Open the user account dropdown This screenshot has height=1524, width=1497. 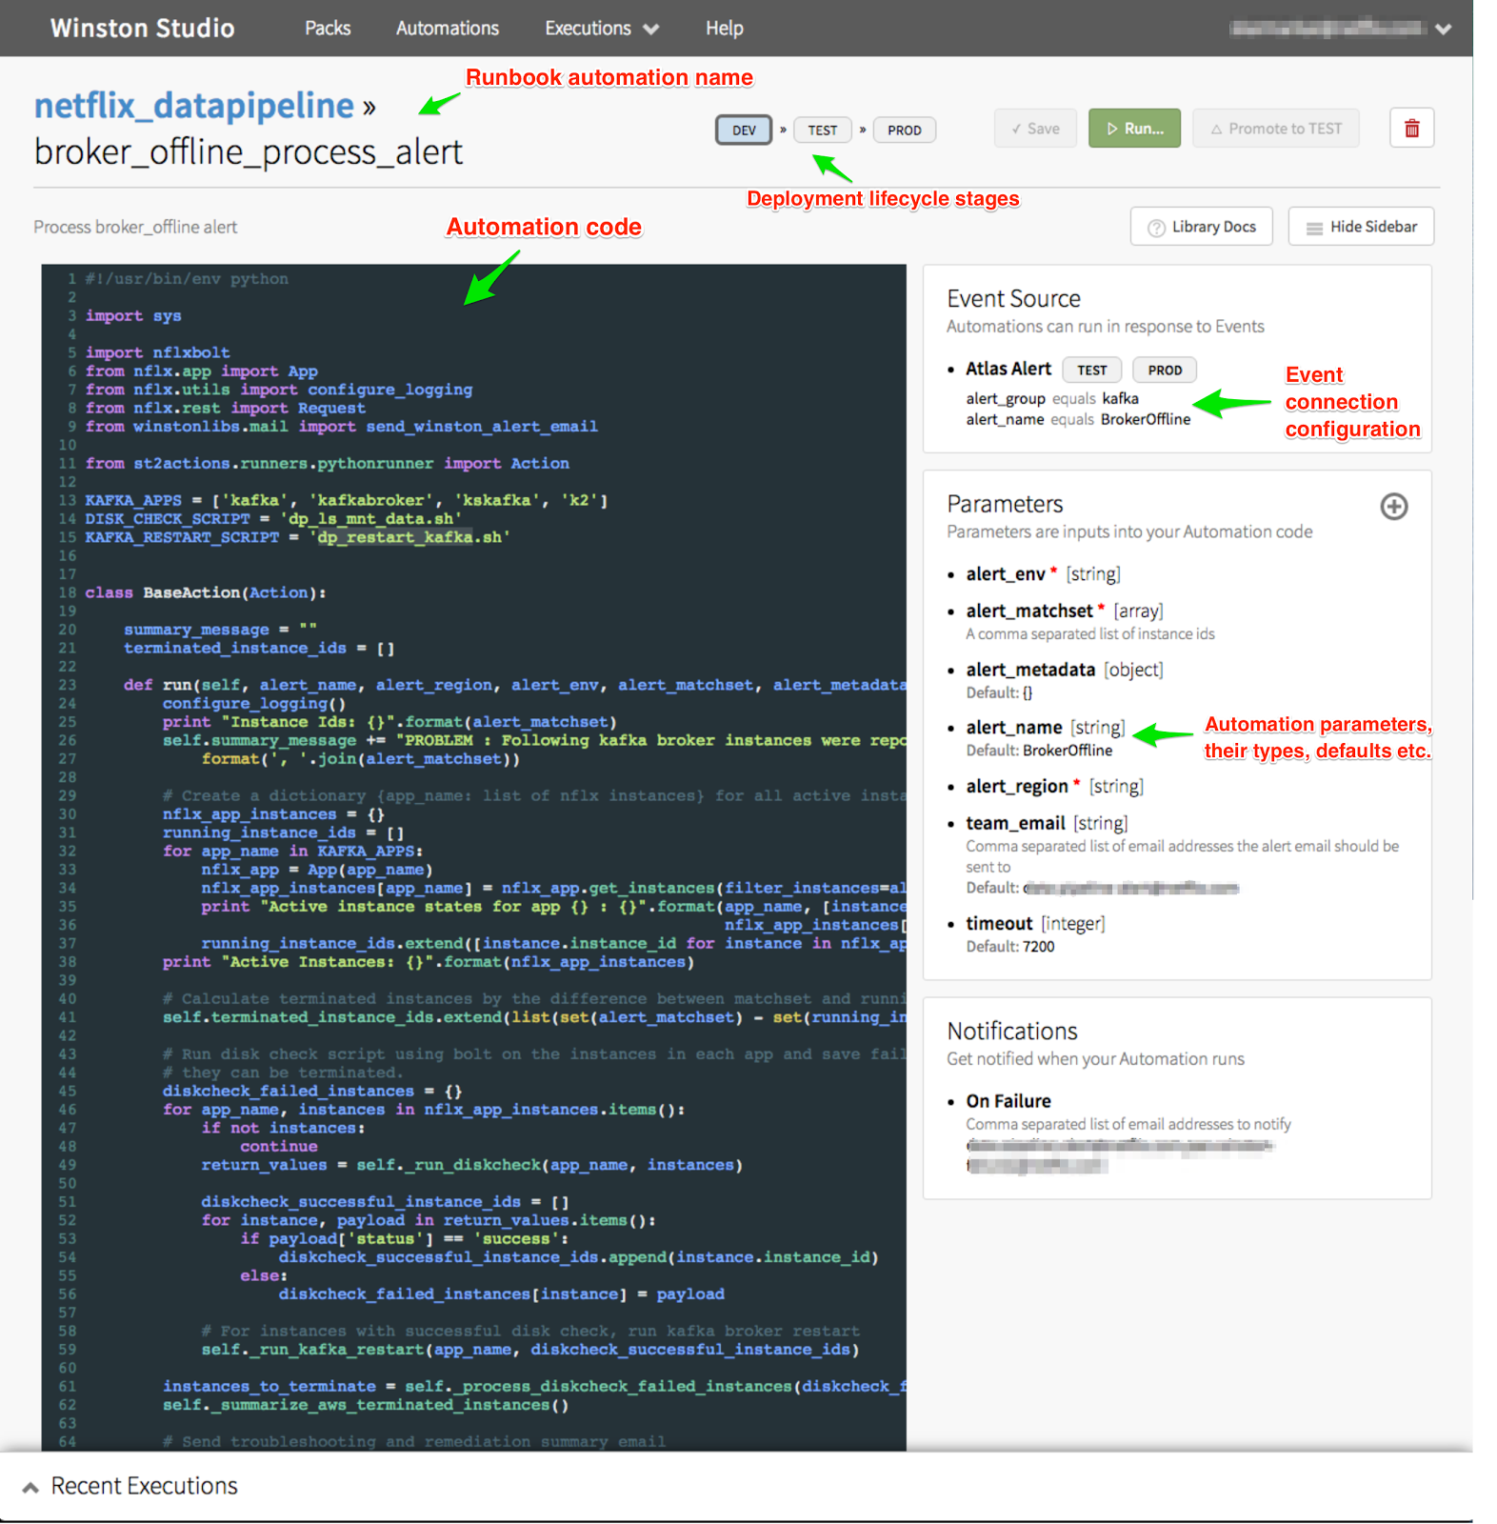(1340, 29)
